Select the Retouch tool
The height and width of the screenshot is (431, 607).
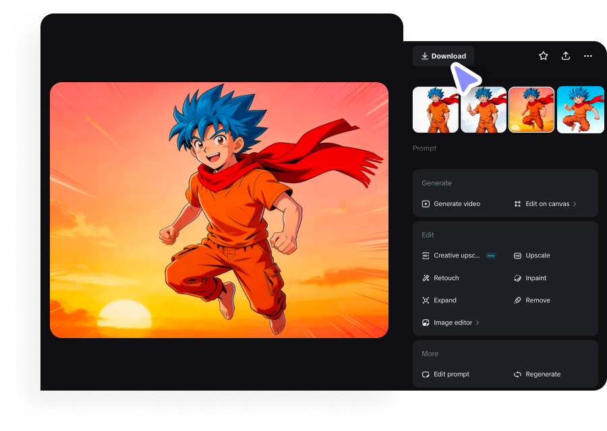pos(446,277)
